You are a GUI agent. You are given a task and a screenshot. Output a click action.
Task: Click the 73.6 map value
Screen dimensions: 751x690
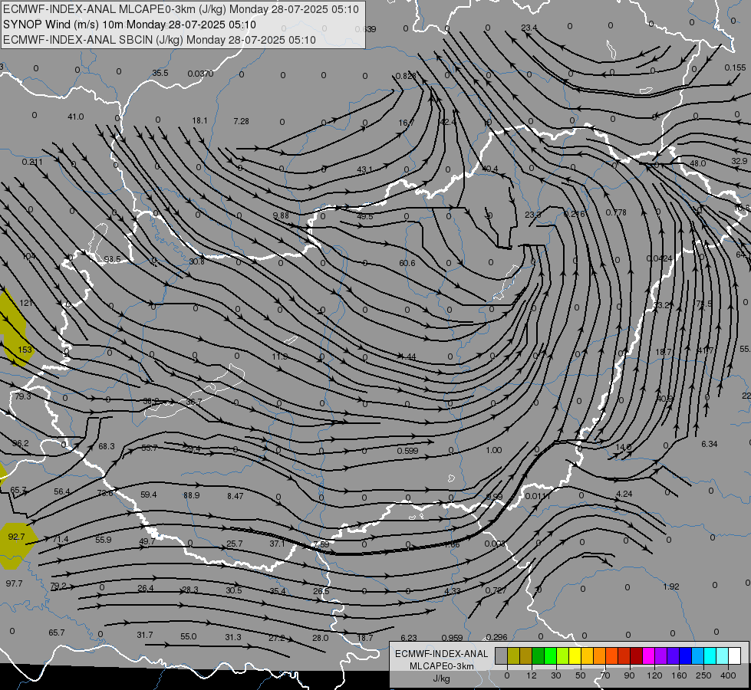coord(105,493)
